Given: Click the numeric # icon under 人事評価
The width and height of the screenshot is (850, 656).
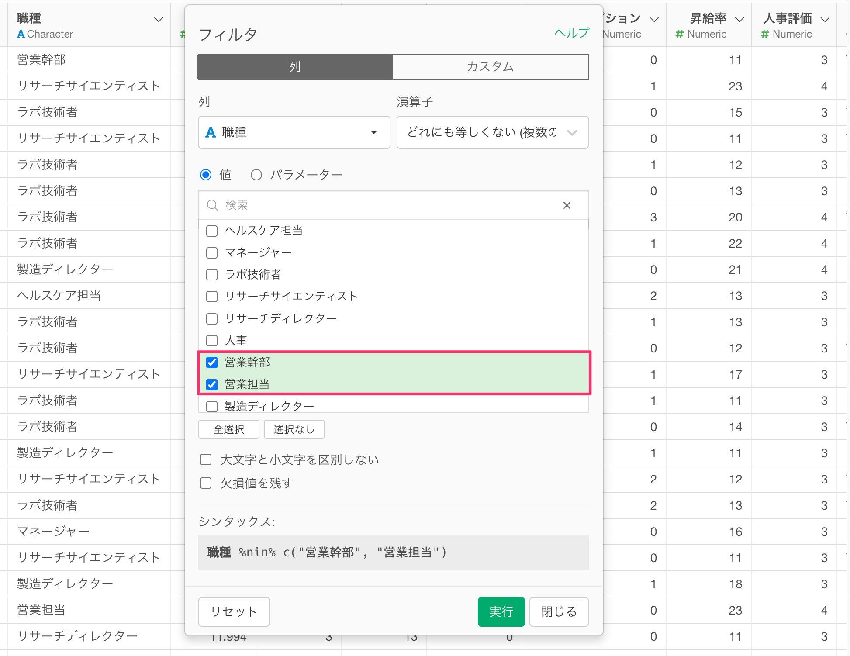Looking at the screenshot, I should pyautogui.click(x=764, y=34).
